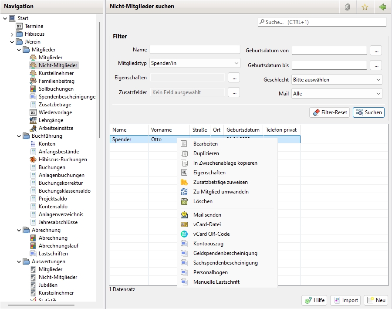Collapse the Abrechnung folder
392x309 pixels.
[x=19, y=230]
